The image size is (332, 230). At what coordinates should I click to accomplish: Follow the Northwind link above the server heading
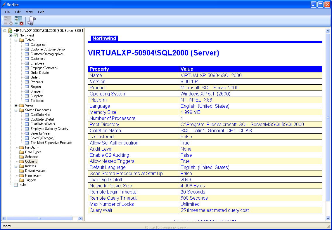(104, 38)
